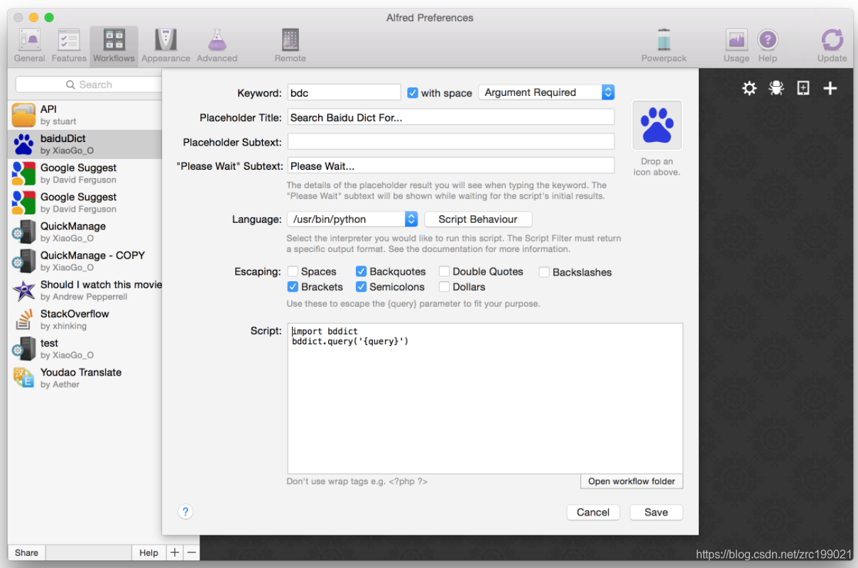Cancel the script filter dialog

pyautogui.click(x=593, y=512)
